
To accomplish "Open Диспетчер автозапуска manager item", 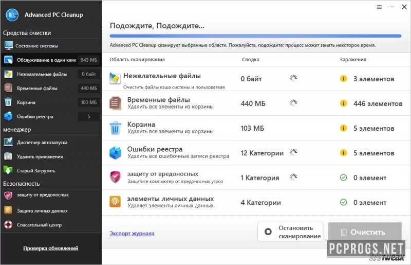I will [51, 142].
